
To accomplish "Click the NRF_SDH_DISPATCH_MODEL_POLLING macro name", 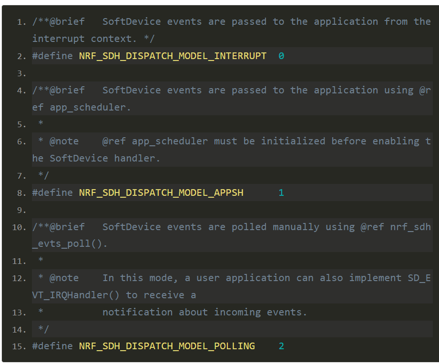I will pos(167,346).
